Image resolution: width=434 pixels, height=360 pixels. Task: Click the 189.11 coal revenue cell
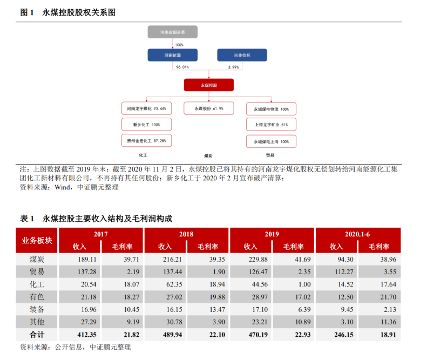click(79, 259)
